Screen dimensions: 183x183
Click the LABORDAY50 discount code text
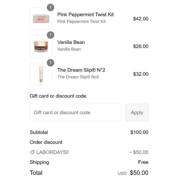click(52, 152)
